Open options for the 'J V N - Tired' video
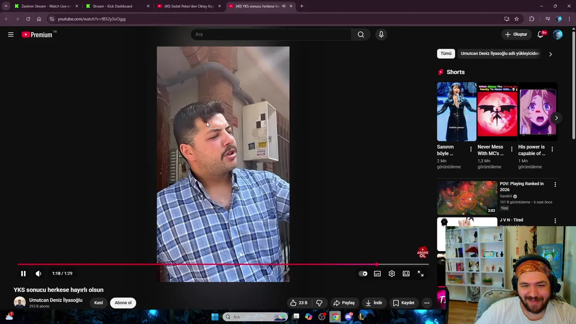Image resolution: width=576 pixels, height=324 pixels. coord(555,221)
